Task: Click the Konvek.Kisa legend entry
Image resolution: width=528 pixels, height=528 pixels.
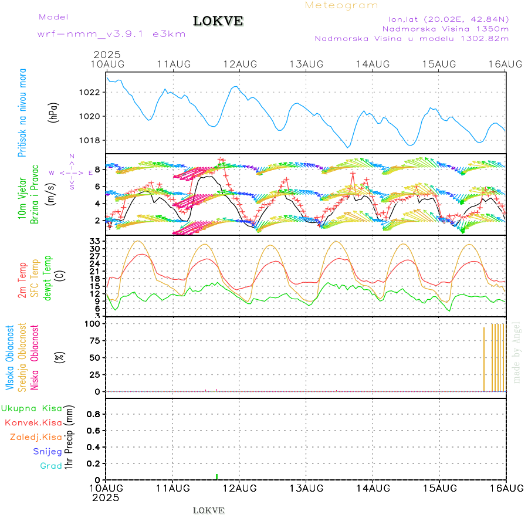Action: click(x=33, y=422)
